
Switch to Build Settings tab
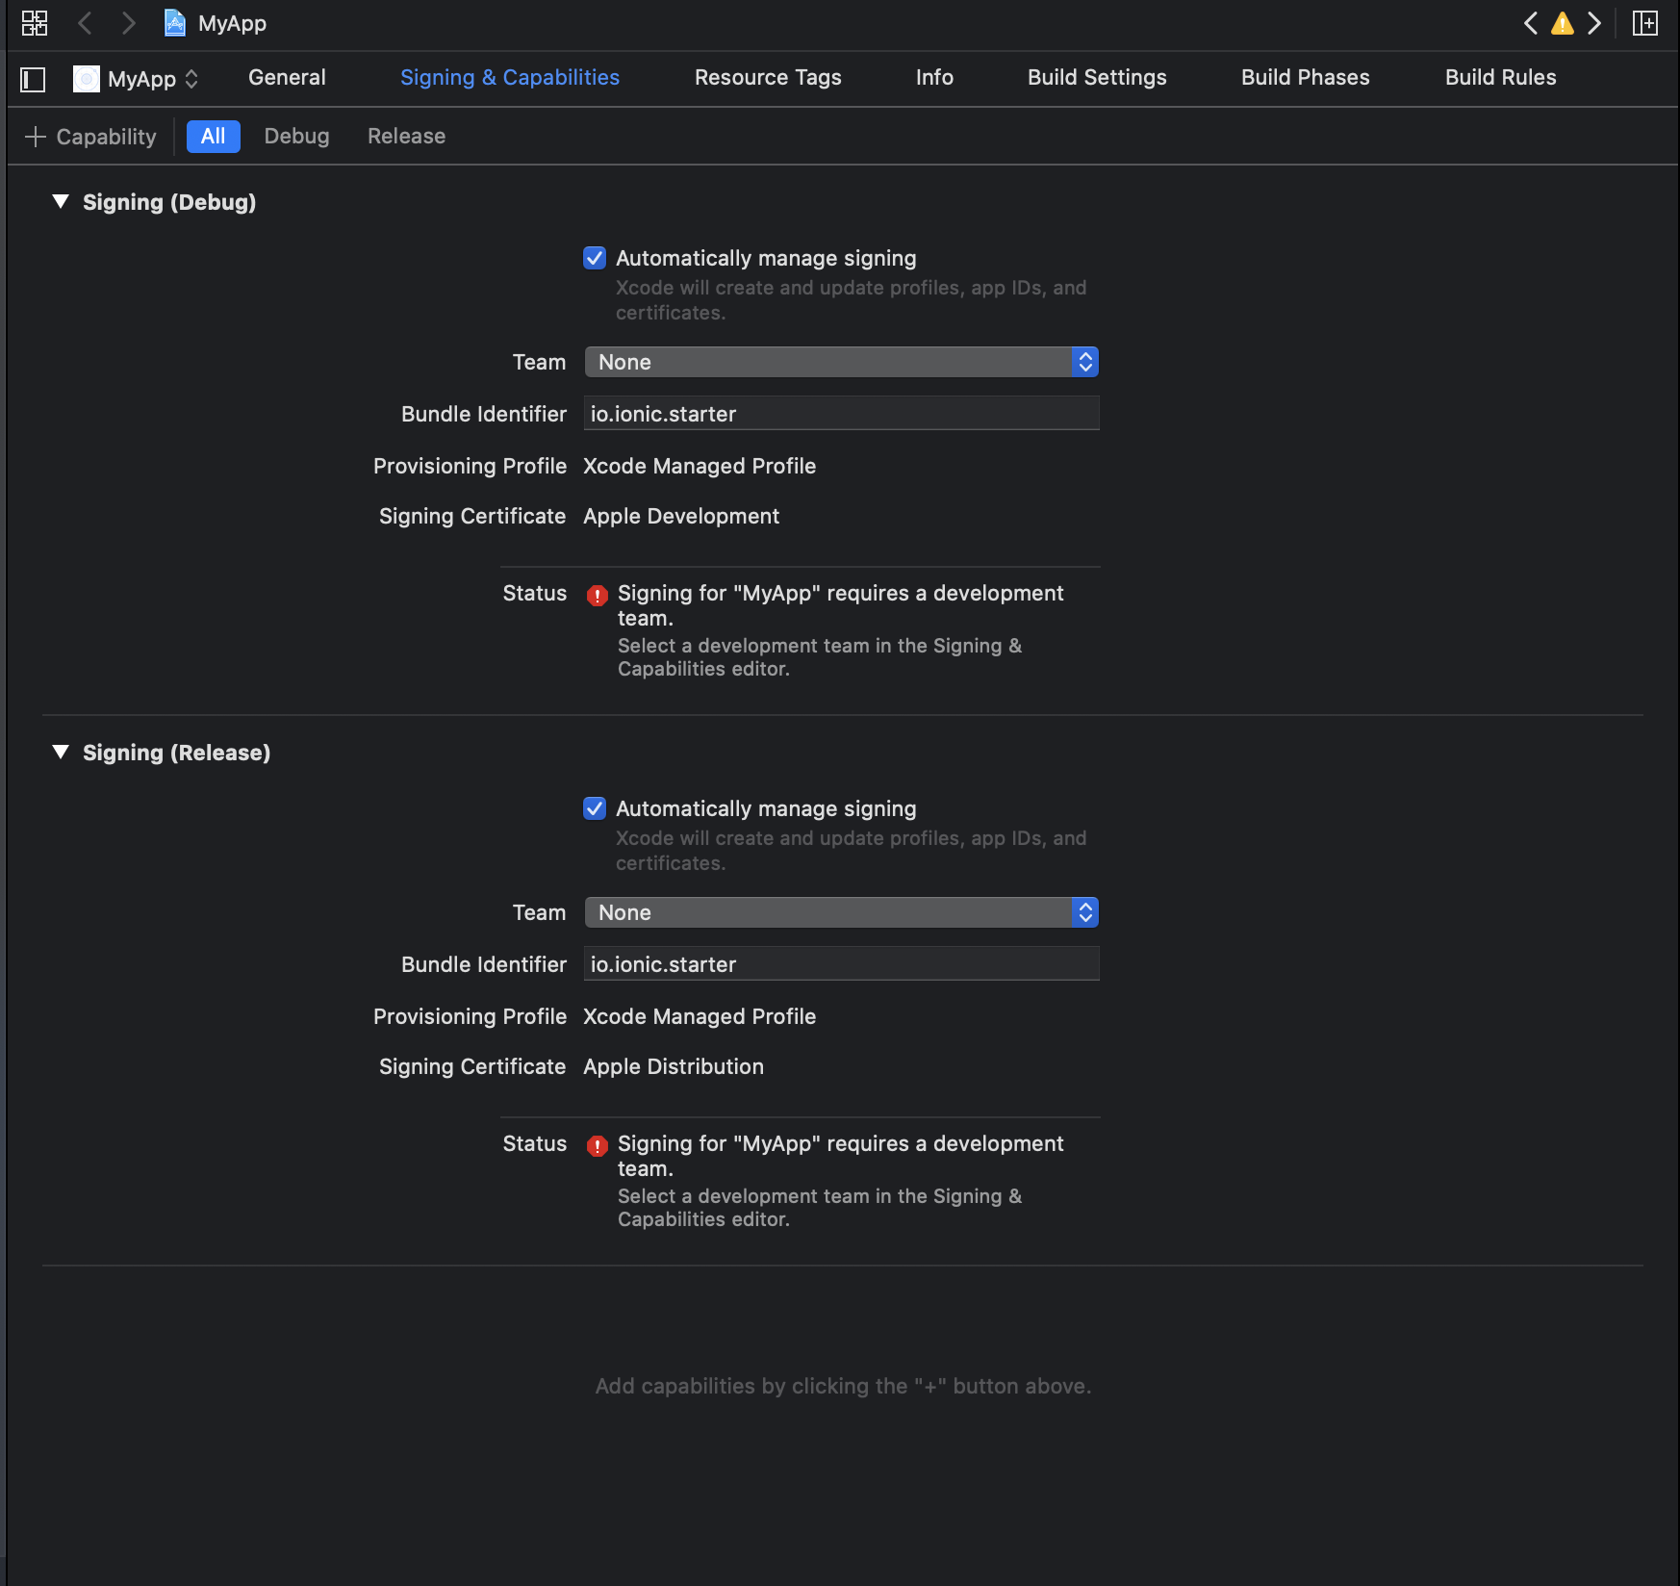pos(1097,77)
